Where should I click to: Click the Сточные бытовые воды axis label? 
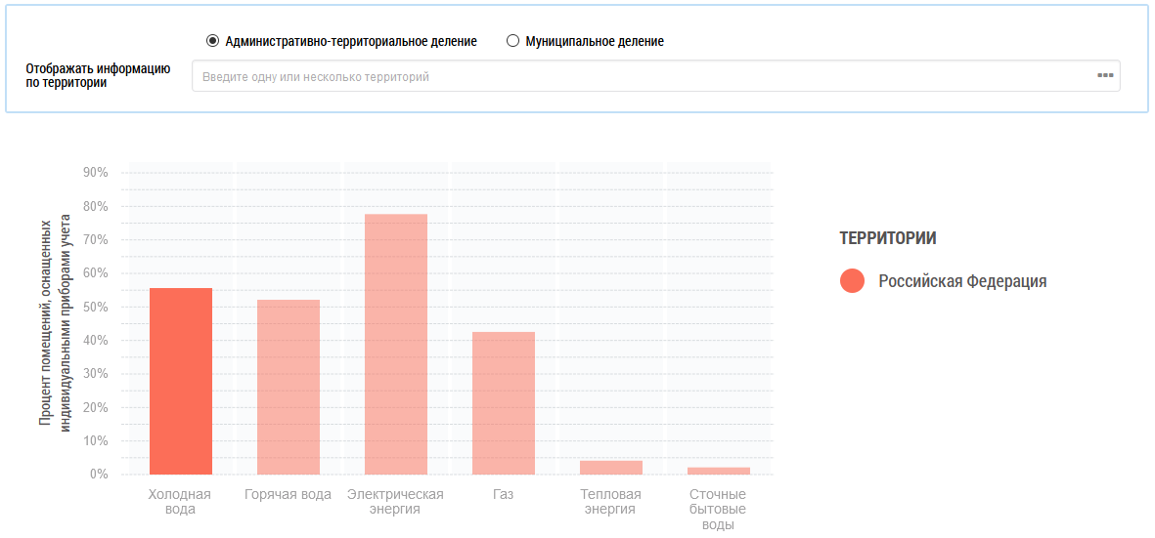719,509
